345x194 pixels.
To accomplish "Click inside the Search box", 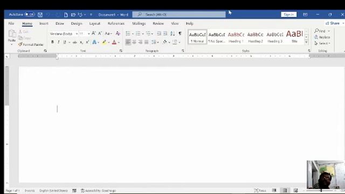I will pyautogui.click(x=179, y=15).
